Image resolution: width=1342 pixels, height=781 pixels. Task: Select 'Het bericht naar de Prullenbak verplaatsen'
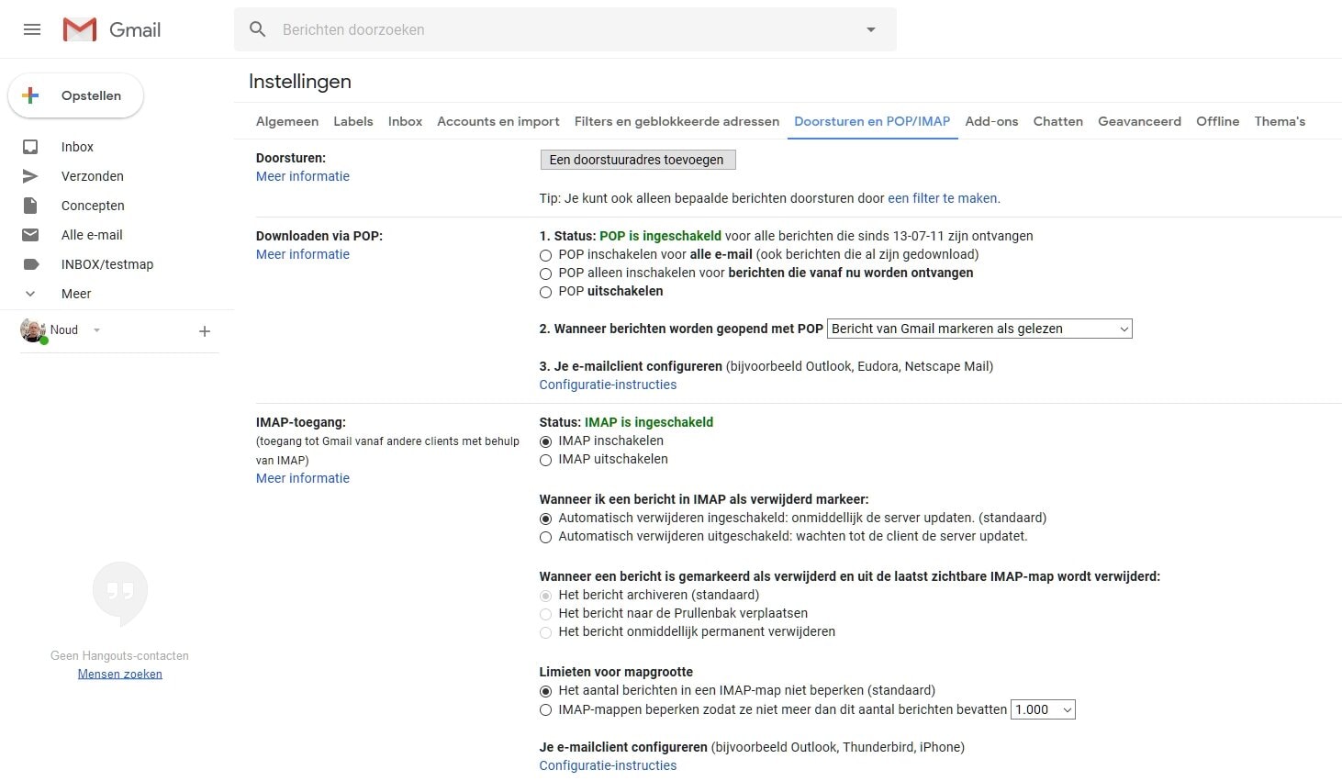(x=546, y=614)
